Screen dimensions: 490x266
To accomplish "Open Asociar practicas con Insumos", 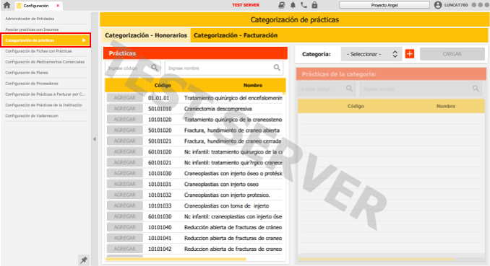I will tap(32, 30).
